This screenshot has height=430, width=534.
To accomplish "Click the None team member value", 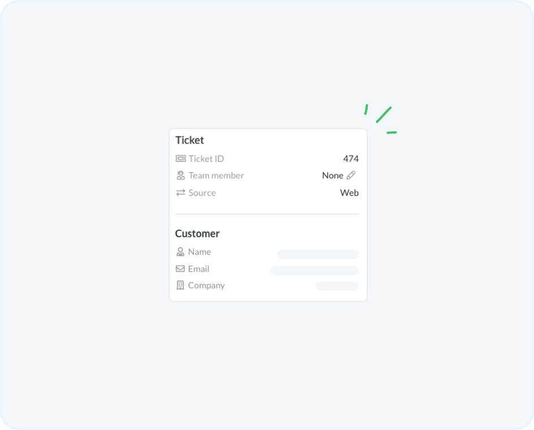I will (x=333, y=175).
